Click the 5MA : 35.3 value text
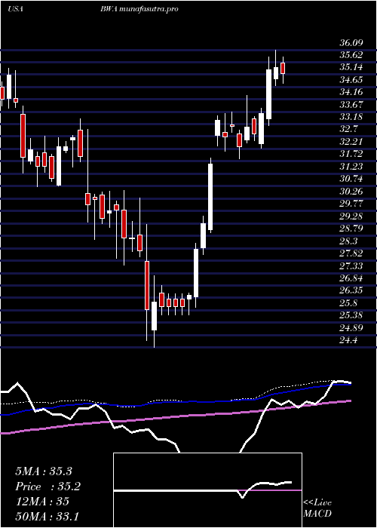 pos(44,471)
